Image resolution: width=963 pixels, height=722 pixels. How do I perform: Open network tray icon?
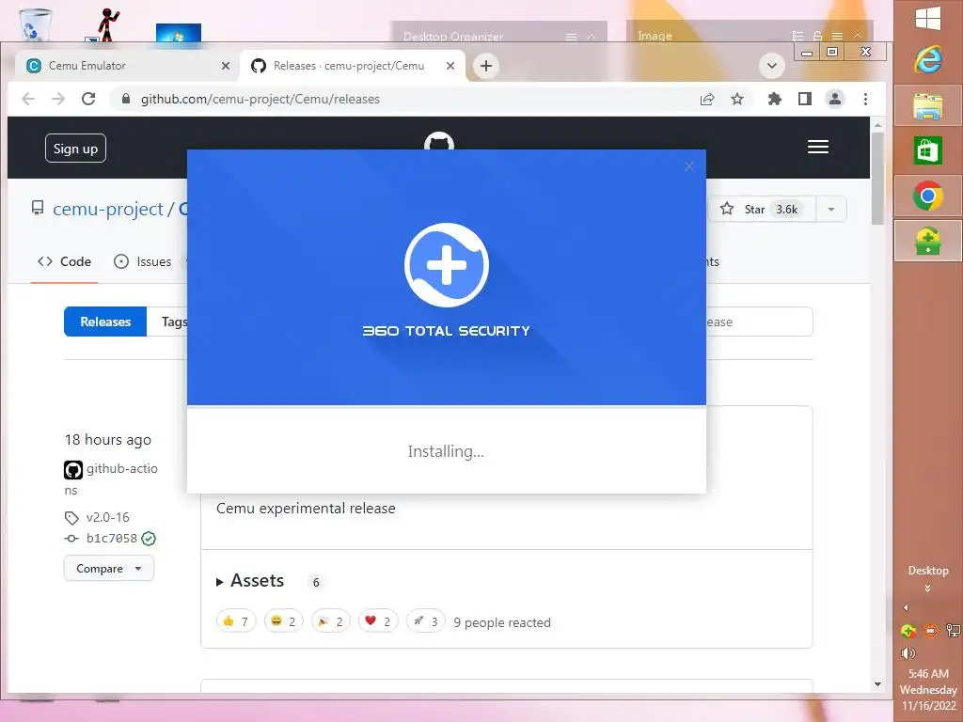954,631
